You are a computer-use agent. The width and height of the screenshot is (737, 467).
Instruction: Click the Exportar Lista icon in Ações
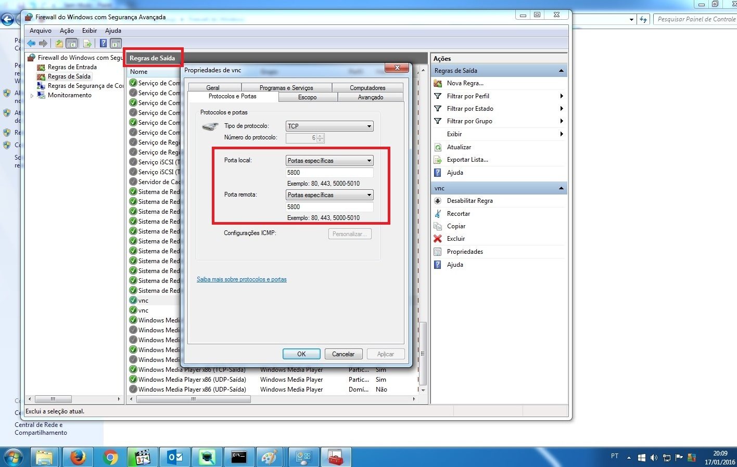[x=438, y=160]
